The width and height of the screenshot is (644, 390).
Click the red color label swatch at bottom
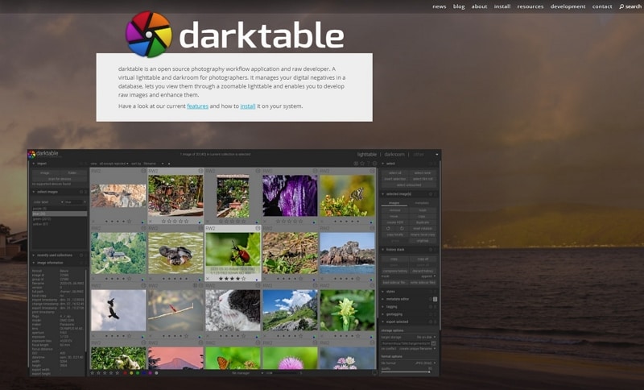126,373
